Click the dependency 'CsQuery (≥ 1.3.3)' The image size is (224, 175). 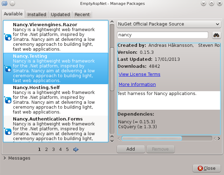point(137,127)
